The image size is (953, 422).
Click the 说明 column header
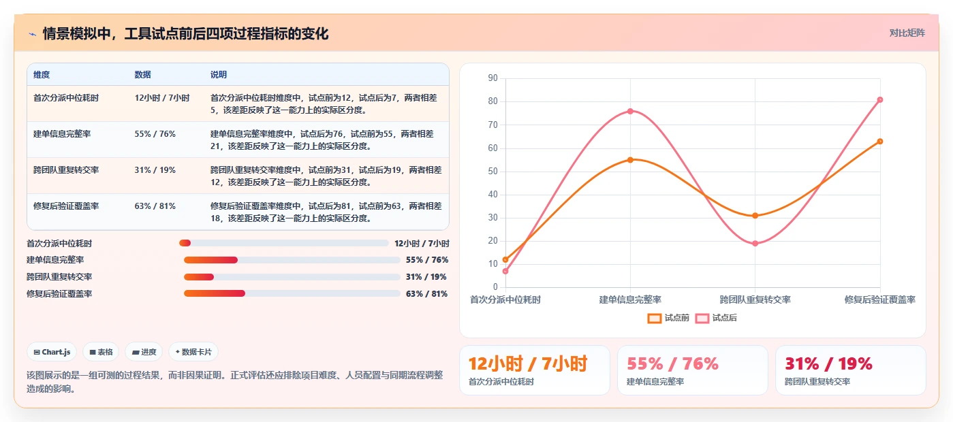[219, 75]
